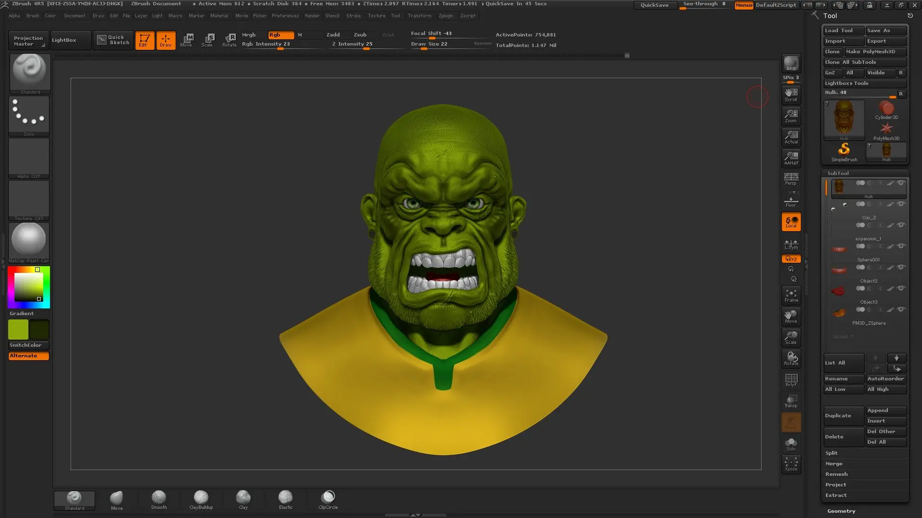Open the Document menu
This screenshot has height=518, width=922.
click(74, 16)
